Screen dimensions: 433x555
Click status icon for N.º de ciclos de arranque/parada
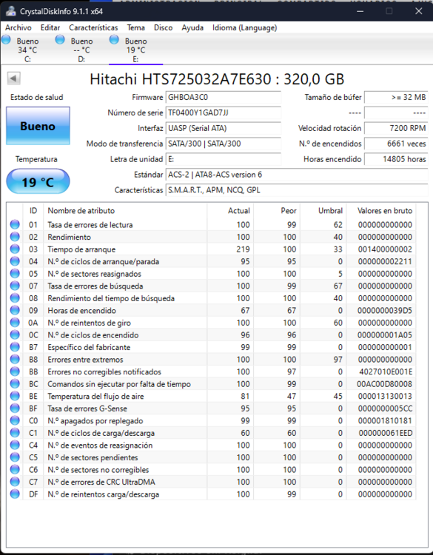click(15, 261)
